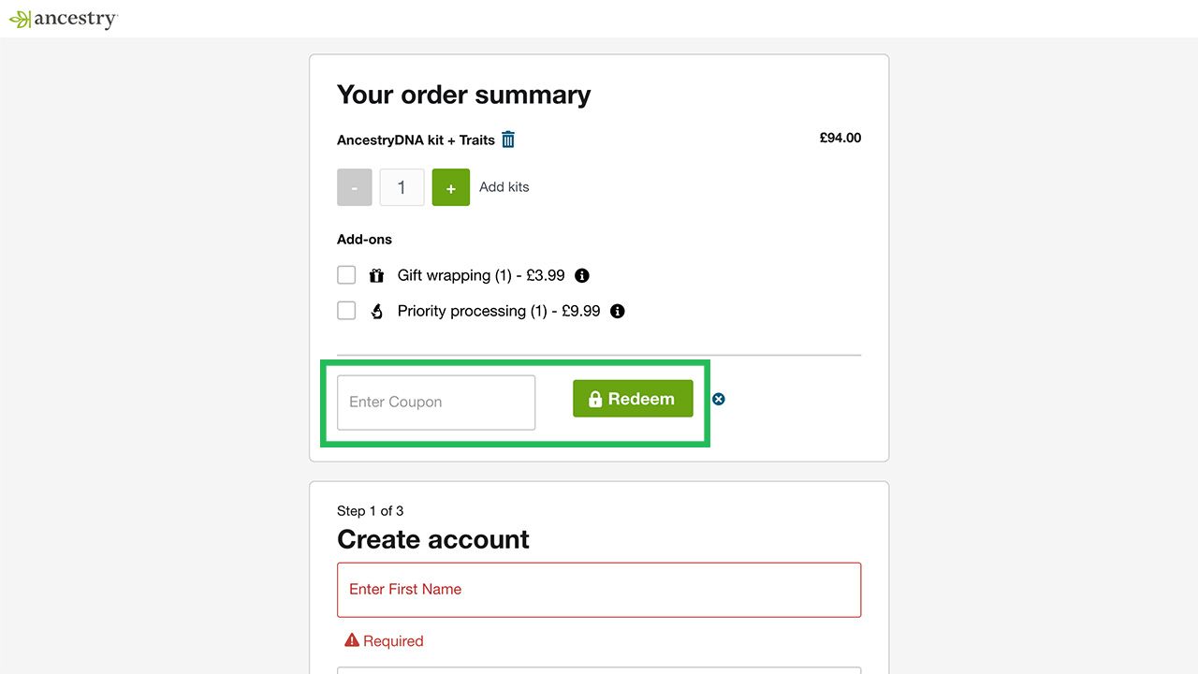Click the microscope icon for priority processing
Image resolution: width=1198 pixels, height=674 pixels.
[x=376, y=311]
